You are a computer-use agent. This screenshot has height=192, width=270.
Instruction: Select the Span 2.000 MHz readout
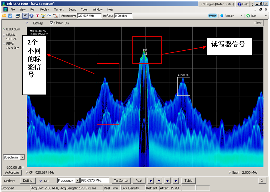pyautogui.click(x=243, y=173)
